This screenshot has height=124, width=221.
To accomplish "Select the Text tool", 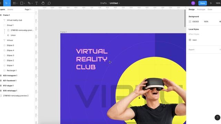I will [x=36, y=3].
